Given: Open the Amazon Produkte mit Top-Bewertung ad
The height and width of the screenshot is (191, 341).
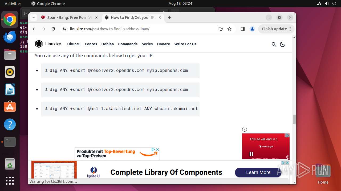Looking at the screenshot, I should (x=117, y=154).
